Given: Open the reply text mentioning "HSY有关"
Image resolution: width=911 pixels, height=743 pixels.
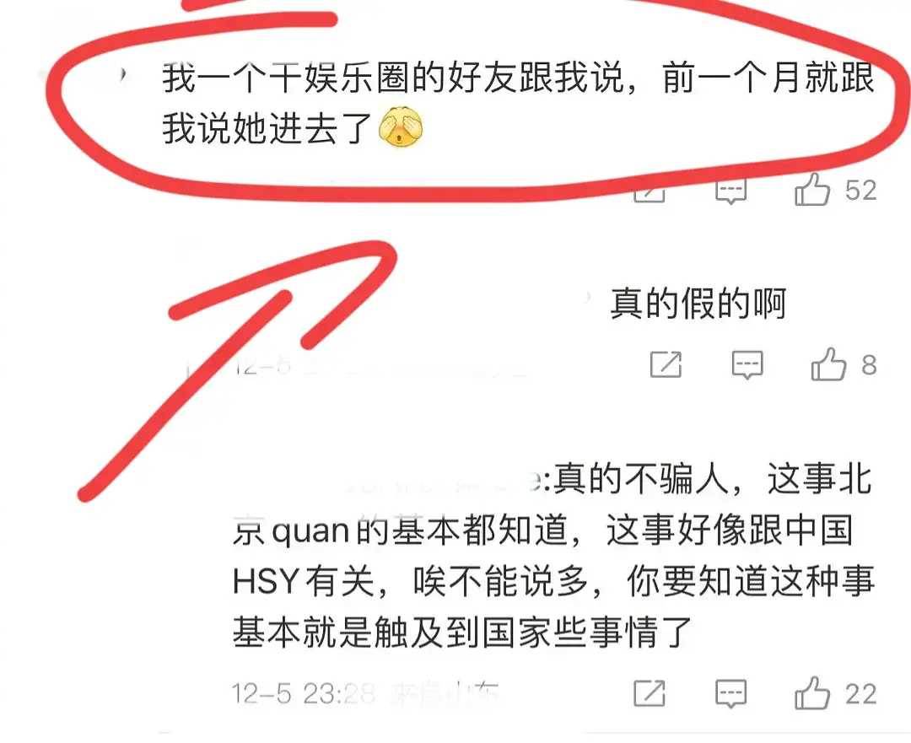Looking at the screenshot, I should 553,556.
